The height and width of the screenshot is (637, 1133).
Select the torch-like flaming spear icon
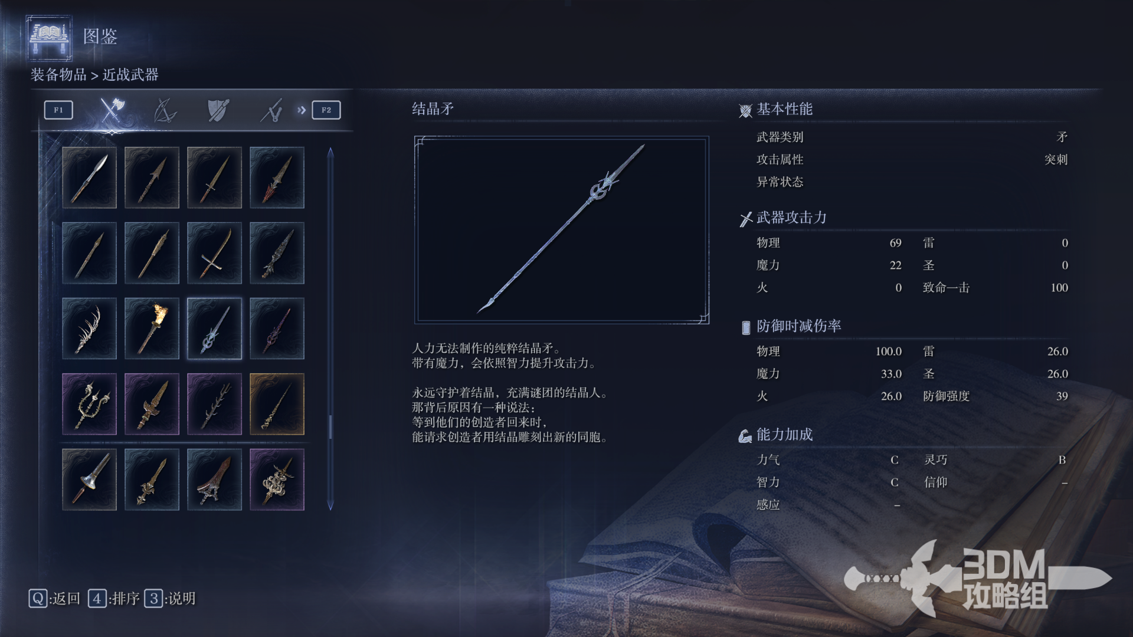[152, 329]
